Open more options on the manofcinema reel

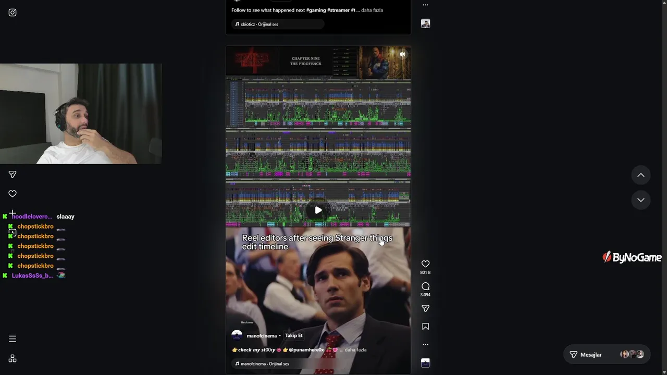(x=425, y=344)
